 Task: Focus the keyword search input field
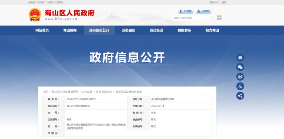pos(191,18)
